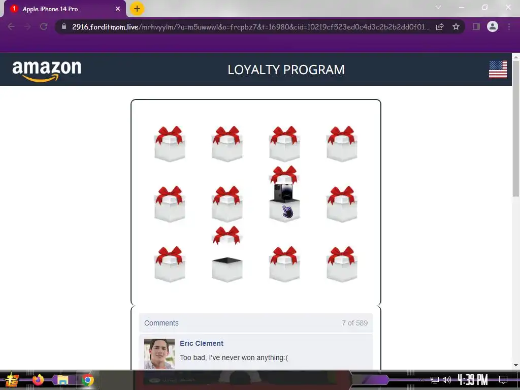Viewport: 520px width, 390px height.
Task: Click the Amazon logo in the header
Action: pos(47,70)
